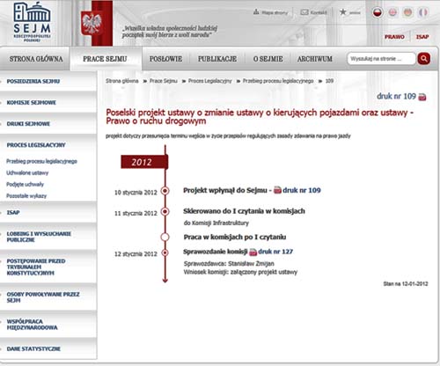Click the site search input field
Viewport: 440px width, 366px height.
click(381, 59)
